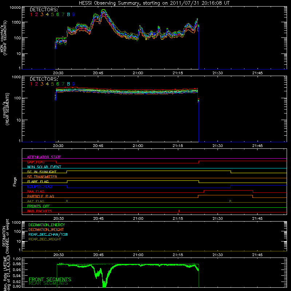Image resolution: width=291 pixels, height=291 pixels.
Task: Click the 21:30 tick under the Flags plot
Action: (x=218, y=219)
